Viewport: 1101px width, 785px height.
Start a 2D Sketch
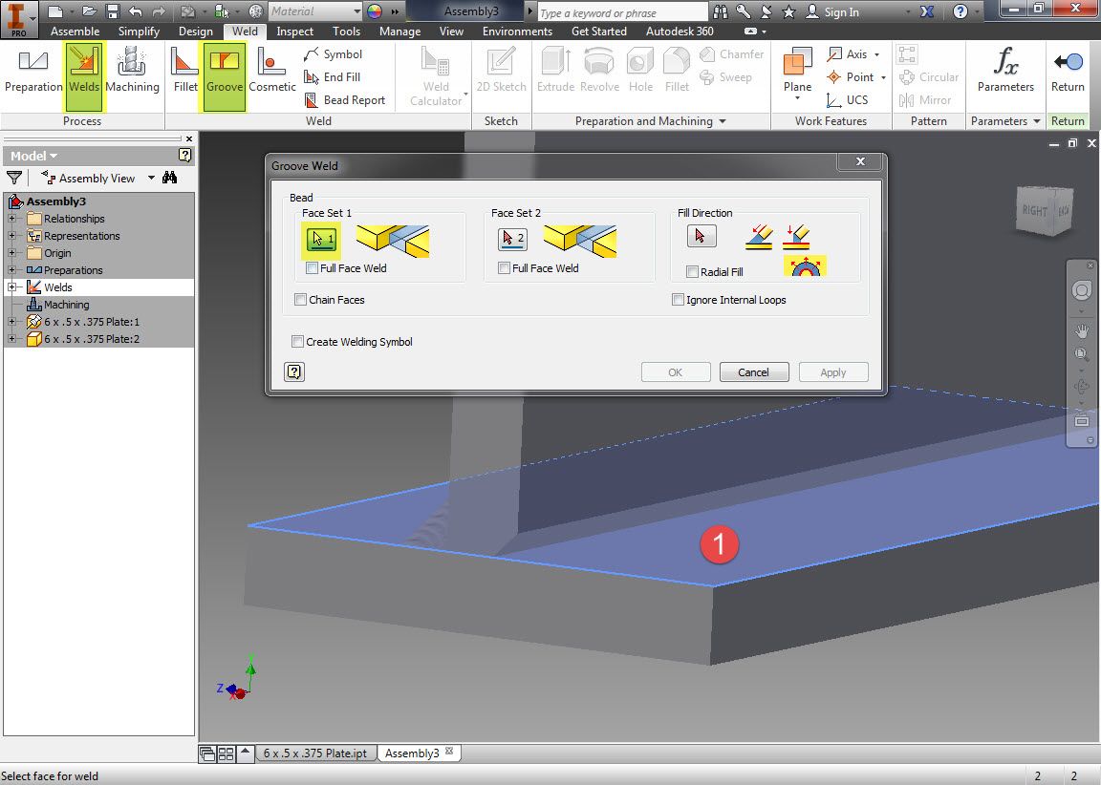(x=501, y=72)
